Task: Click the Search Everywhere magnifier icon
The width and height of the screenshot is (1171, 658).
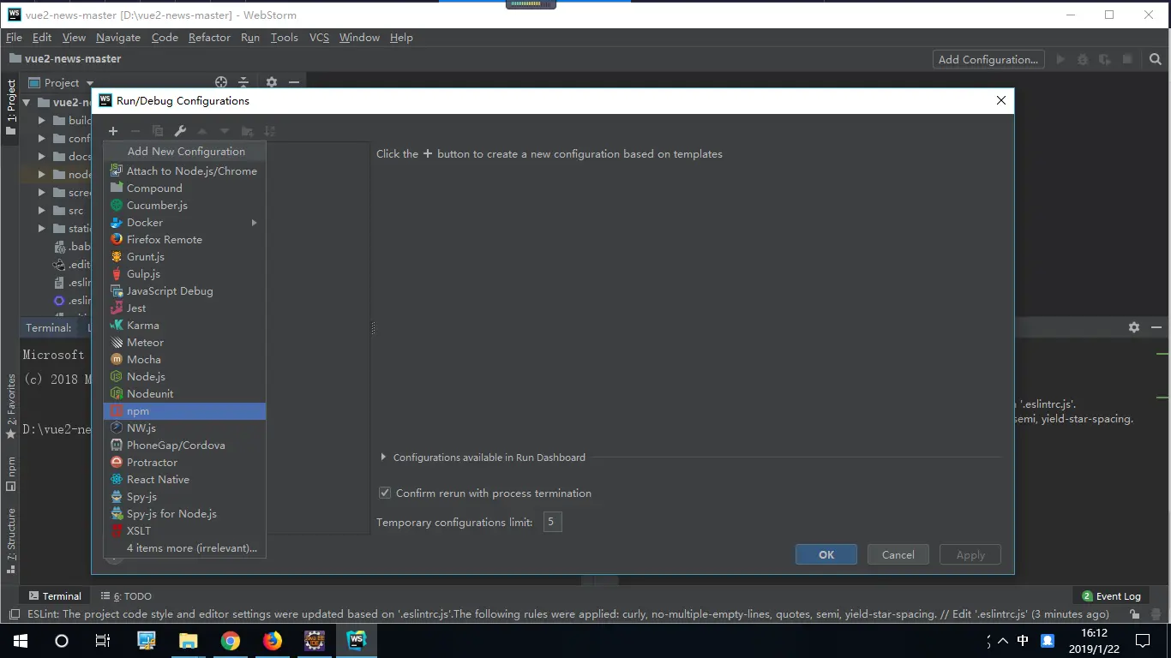Action: (1156, 59)
